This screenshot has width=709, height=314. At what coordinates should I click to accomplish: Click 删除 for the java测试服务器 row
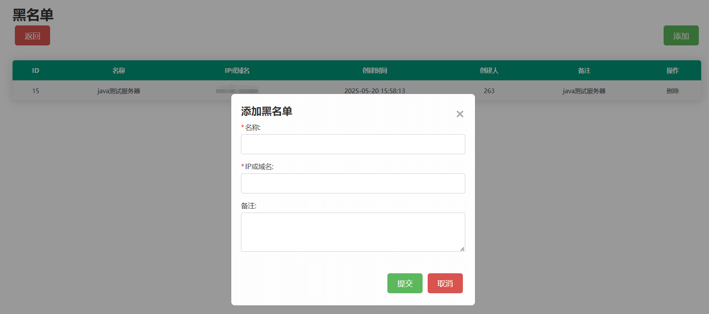pyautogui.click(x=672, y=91)
